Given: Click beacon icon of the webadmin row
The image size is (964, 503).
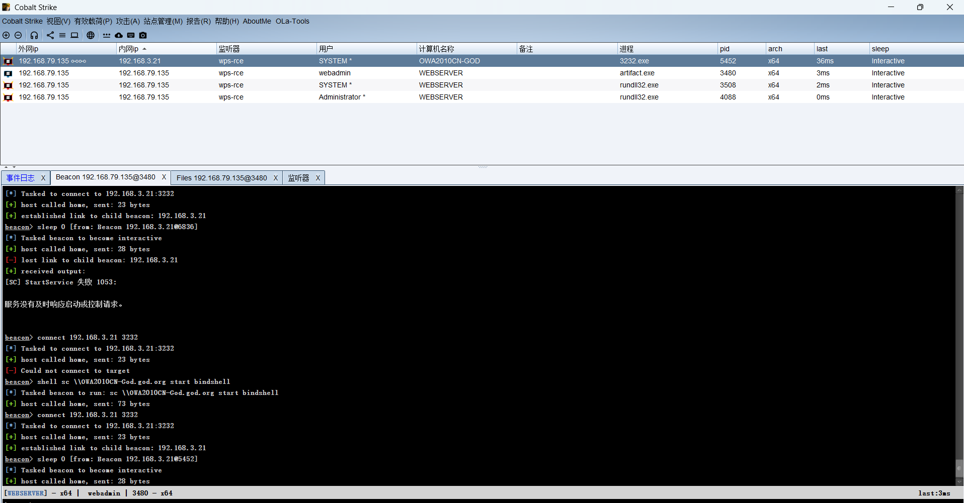Looking at the screenshot, I should (x=8, y=73).
